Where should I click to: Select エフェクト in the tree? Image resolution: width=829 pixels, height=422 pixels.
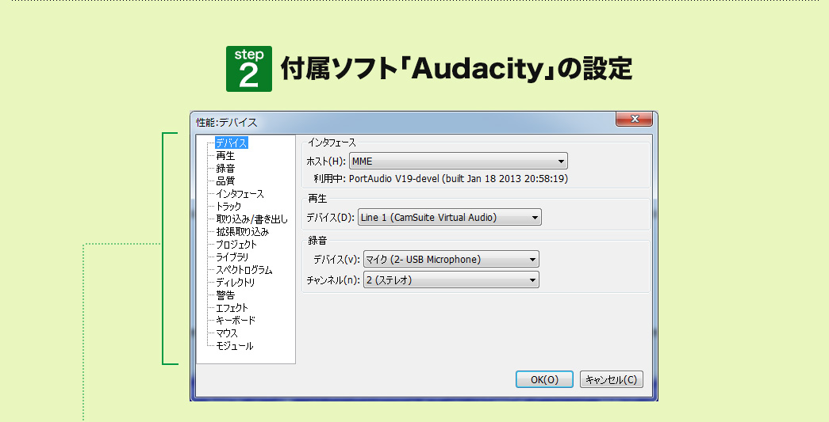tap(232, 307)
